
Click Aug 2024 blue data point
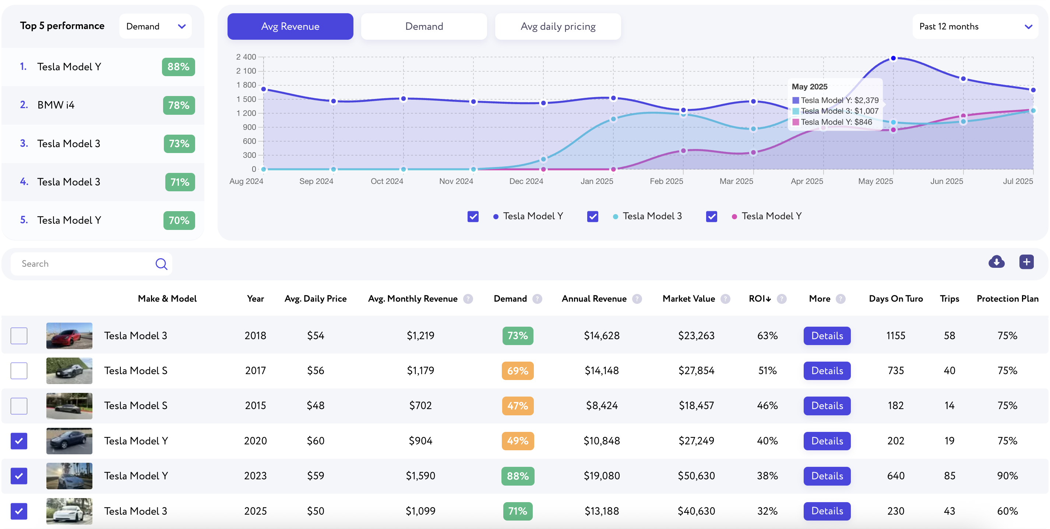pyautogui.click(x=264, y=89)
